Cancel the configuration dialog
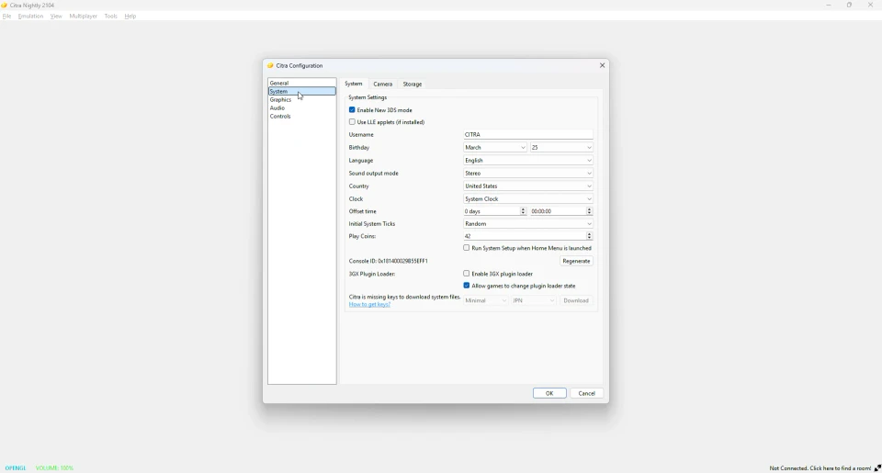 (x=587, y=394)
